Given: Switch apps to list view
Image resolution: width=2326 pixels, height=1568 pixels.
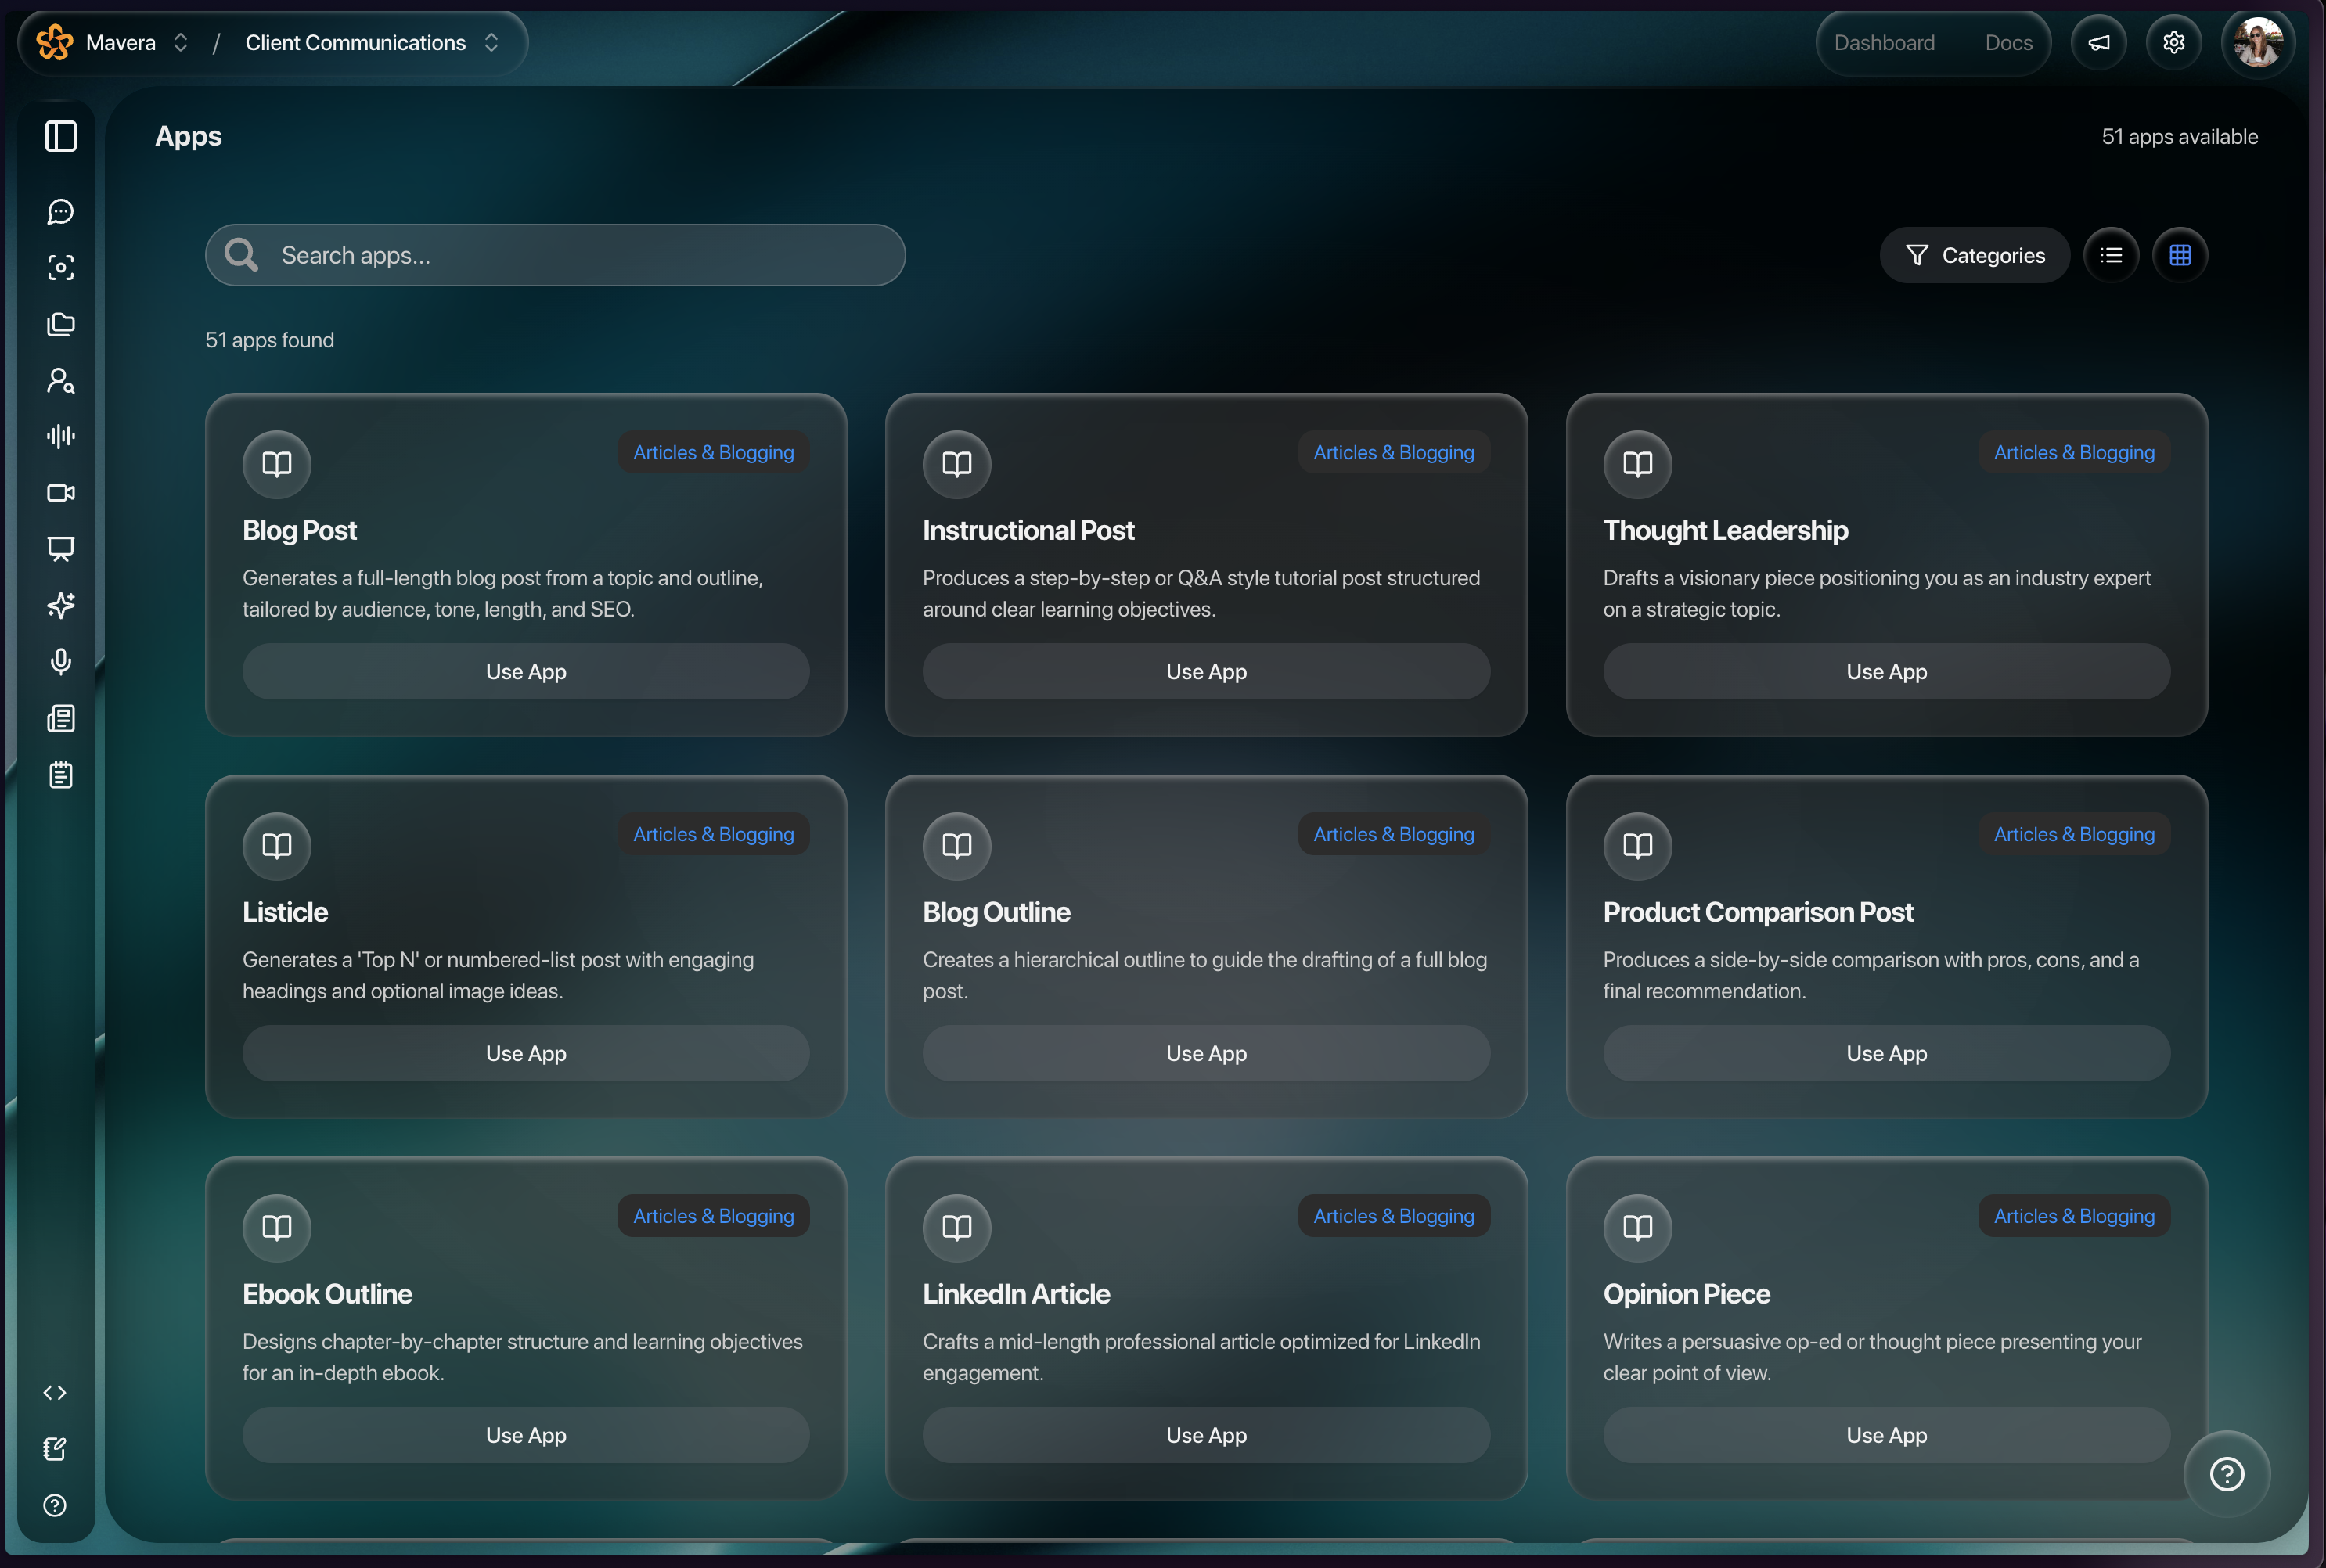Looking at the screenshot, I should pyautogui.click(x=2110, y=254).
